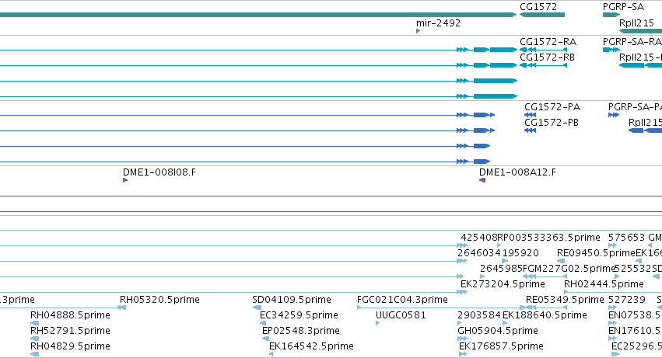
Task: Click the EK188640.5prime label
Action: pyautogui.click(x=545, y=315)
